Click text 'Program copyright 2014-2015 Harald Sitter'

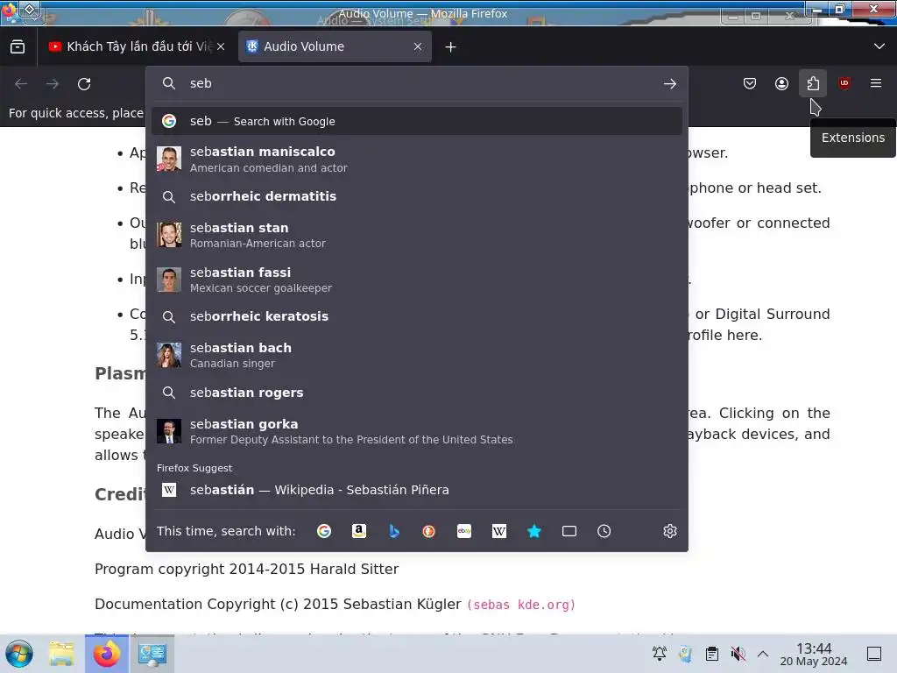coord(246,570)
